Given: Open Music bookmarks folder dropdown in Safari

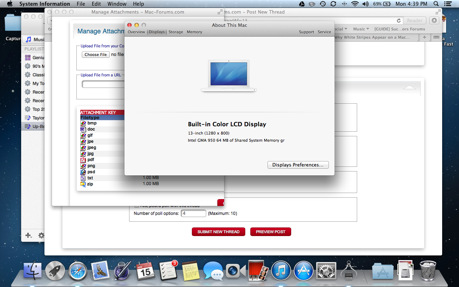Looking at the screenshot, I should click(x=361, y=29).
